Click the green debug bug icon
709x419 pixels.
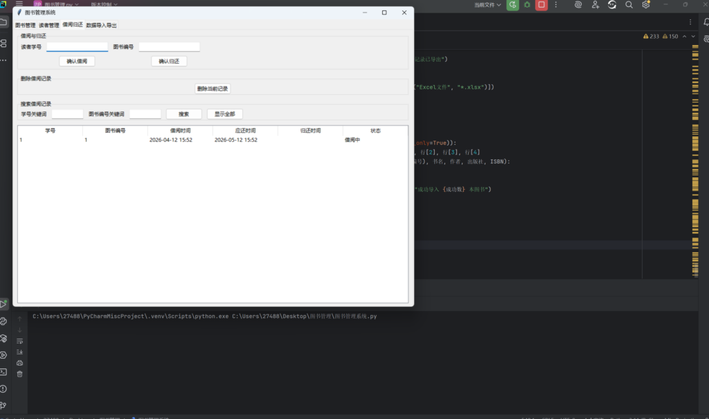[528, 5]
